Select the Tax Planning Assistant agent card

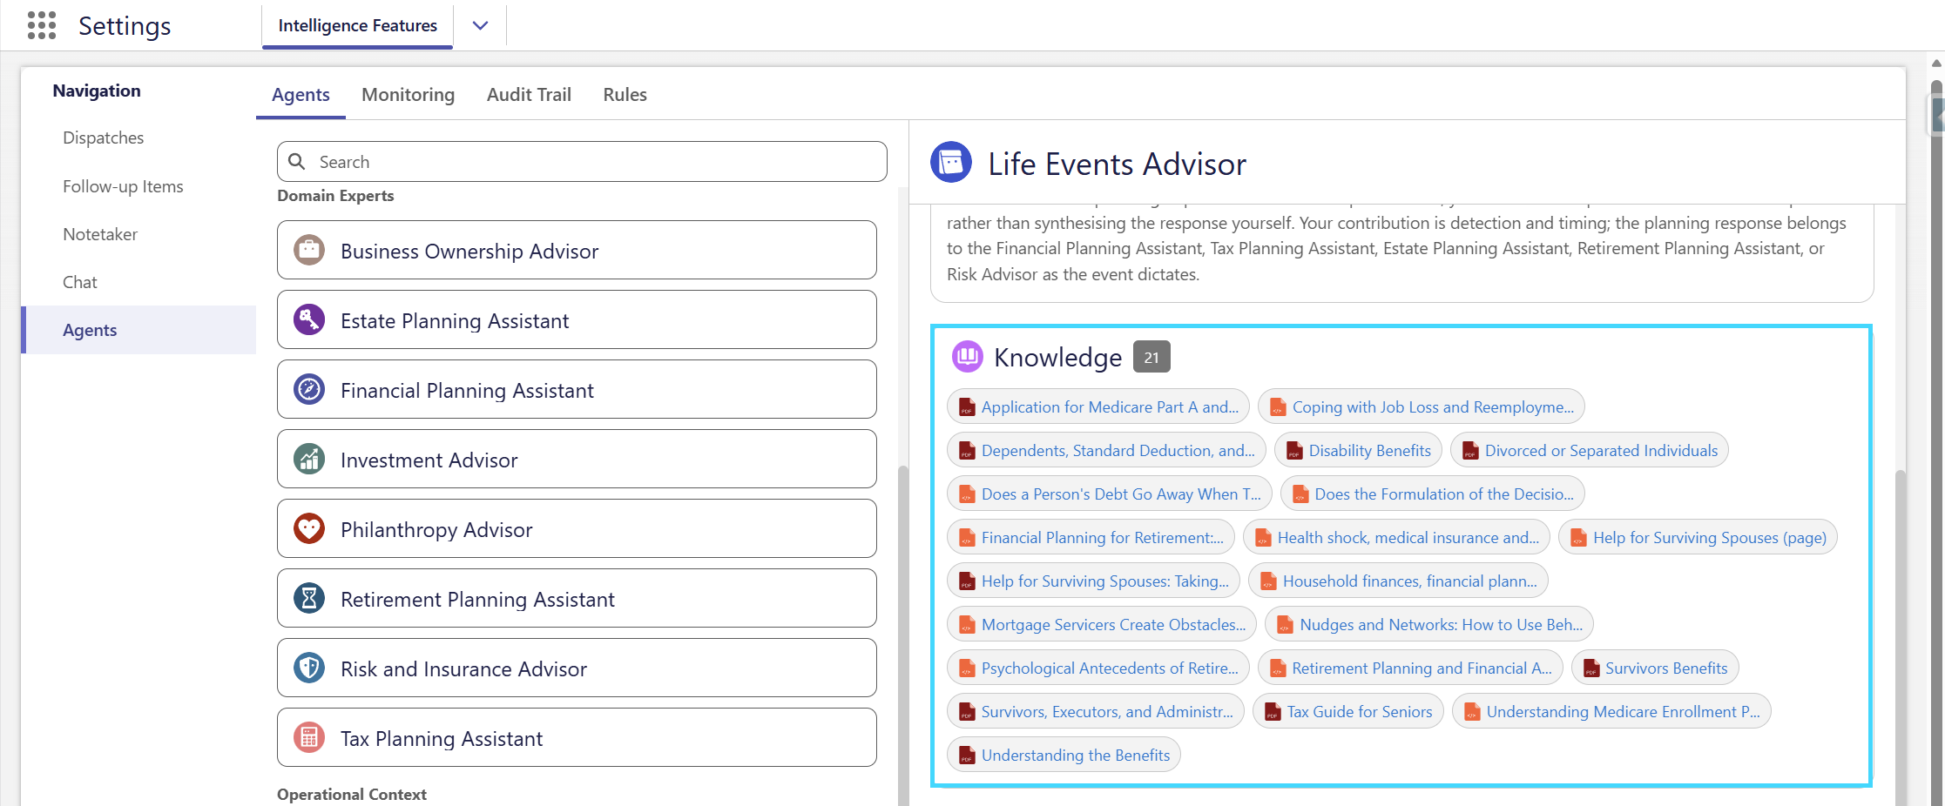tap(577, 738)
